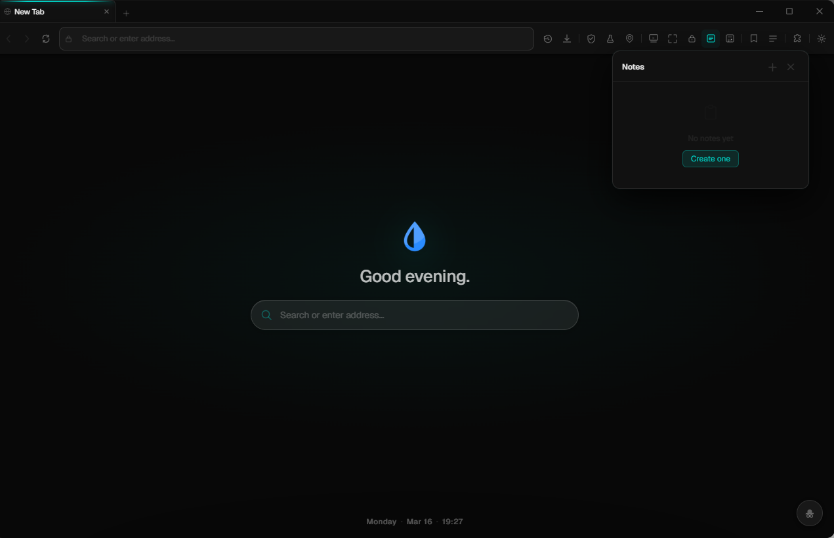Open a new tab with plus button
This screenshot has height=538, width=834.
click(126, 12)
